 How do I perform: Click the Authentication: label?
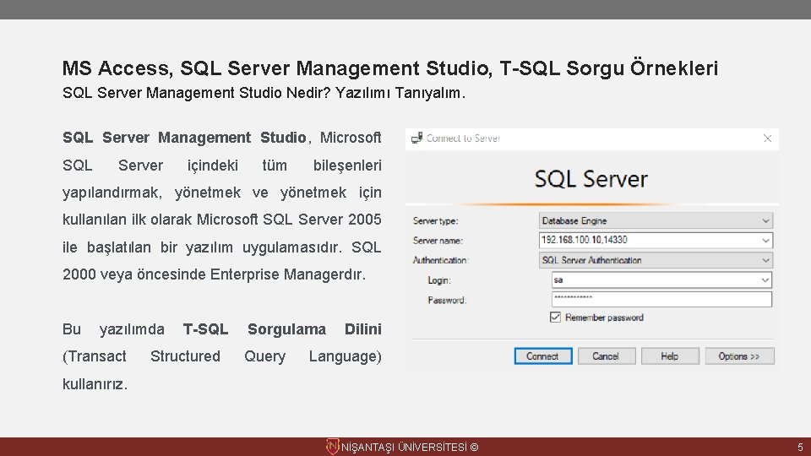pyautogui.click(x=441, y=261)
